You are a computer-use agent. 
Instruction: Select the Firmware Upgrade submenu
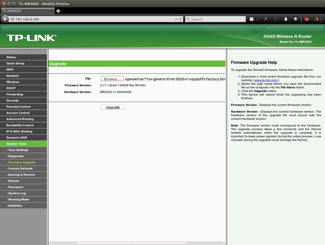pyautogui.click(x=23, y=162)
